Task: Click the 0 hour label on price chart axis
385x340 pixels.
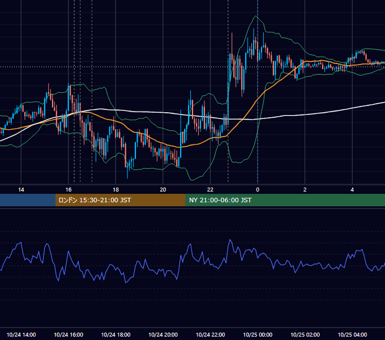Action: click(x=258, y=190)
